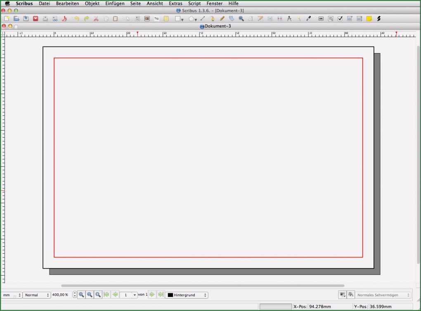421x311 pixels.
Task: Select the Insert Line tool
Action: click(203, 19)
